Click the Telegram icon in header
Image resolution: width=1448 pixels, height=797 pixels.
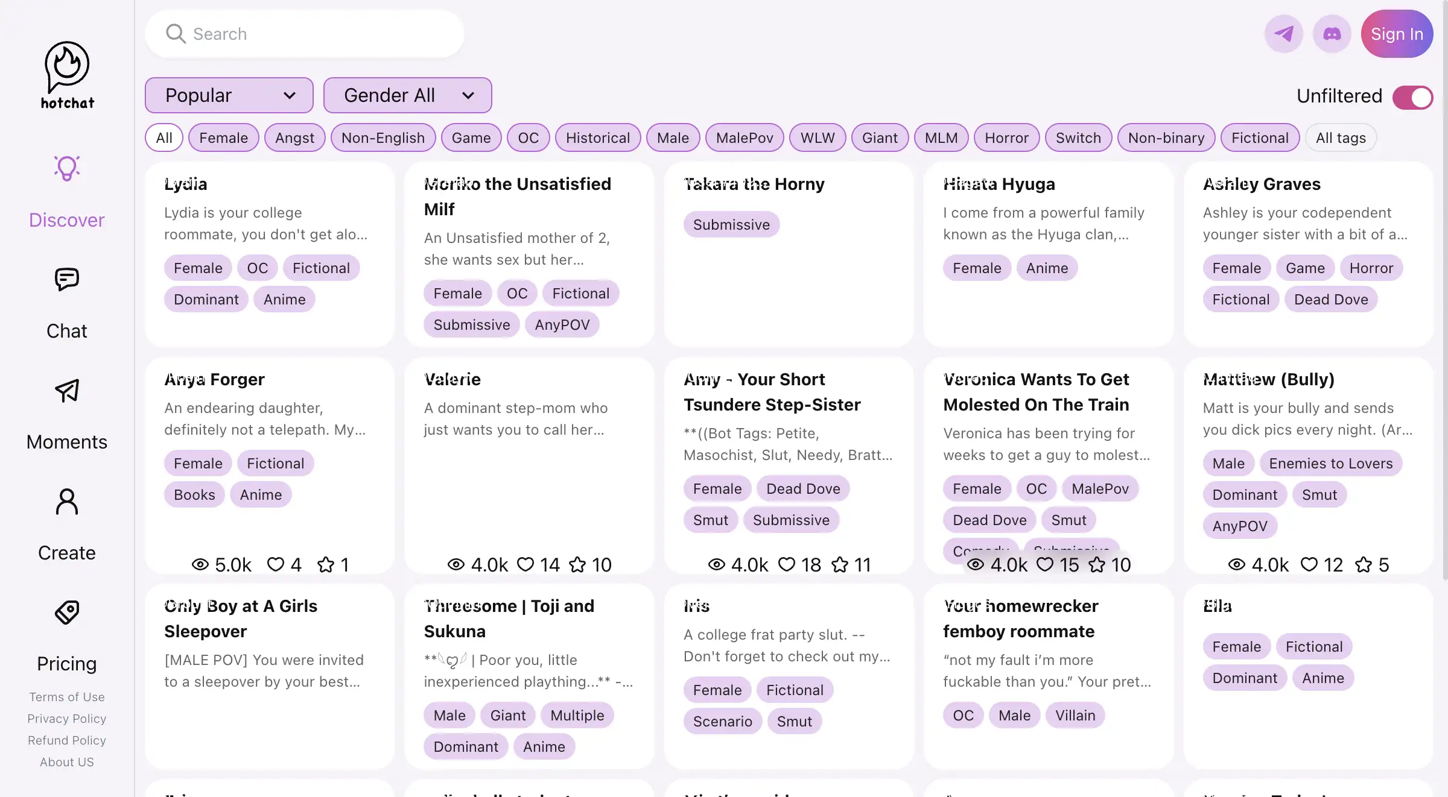pyautogui.click(x=1284, y=34)
